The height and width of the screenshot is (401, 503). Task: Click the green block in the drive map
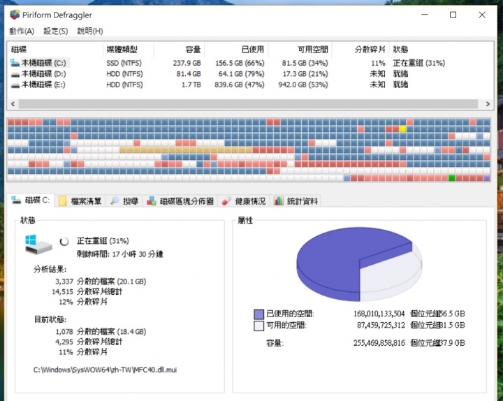pyautogui.click(x=451, y=177)
